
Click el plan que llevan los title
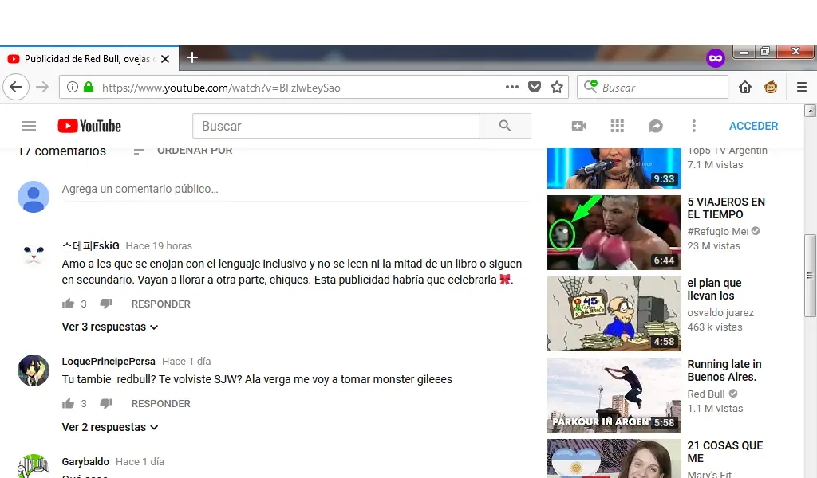714,289
